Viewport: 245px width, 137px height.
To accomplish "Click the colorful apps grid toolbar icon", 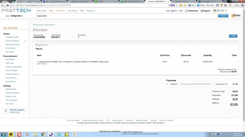I will 230,5.
